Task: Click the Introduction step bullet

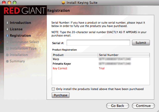Action: [7, 23]
